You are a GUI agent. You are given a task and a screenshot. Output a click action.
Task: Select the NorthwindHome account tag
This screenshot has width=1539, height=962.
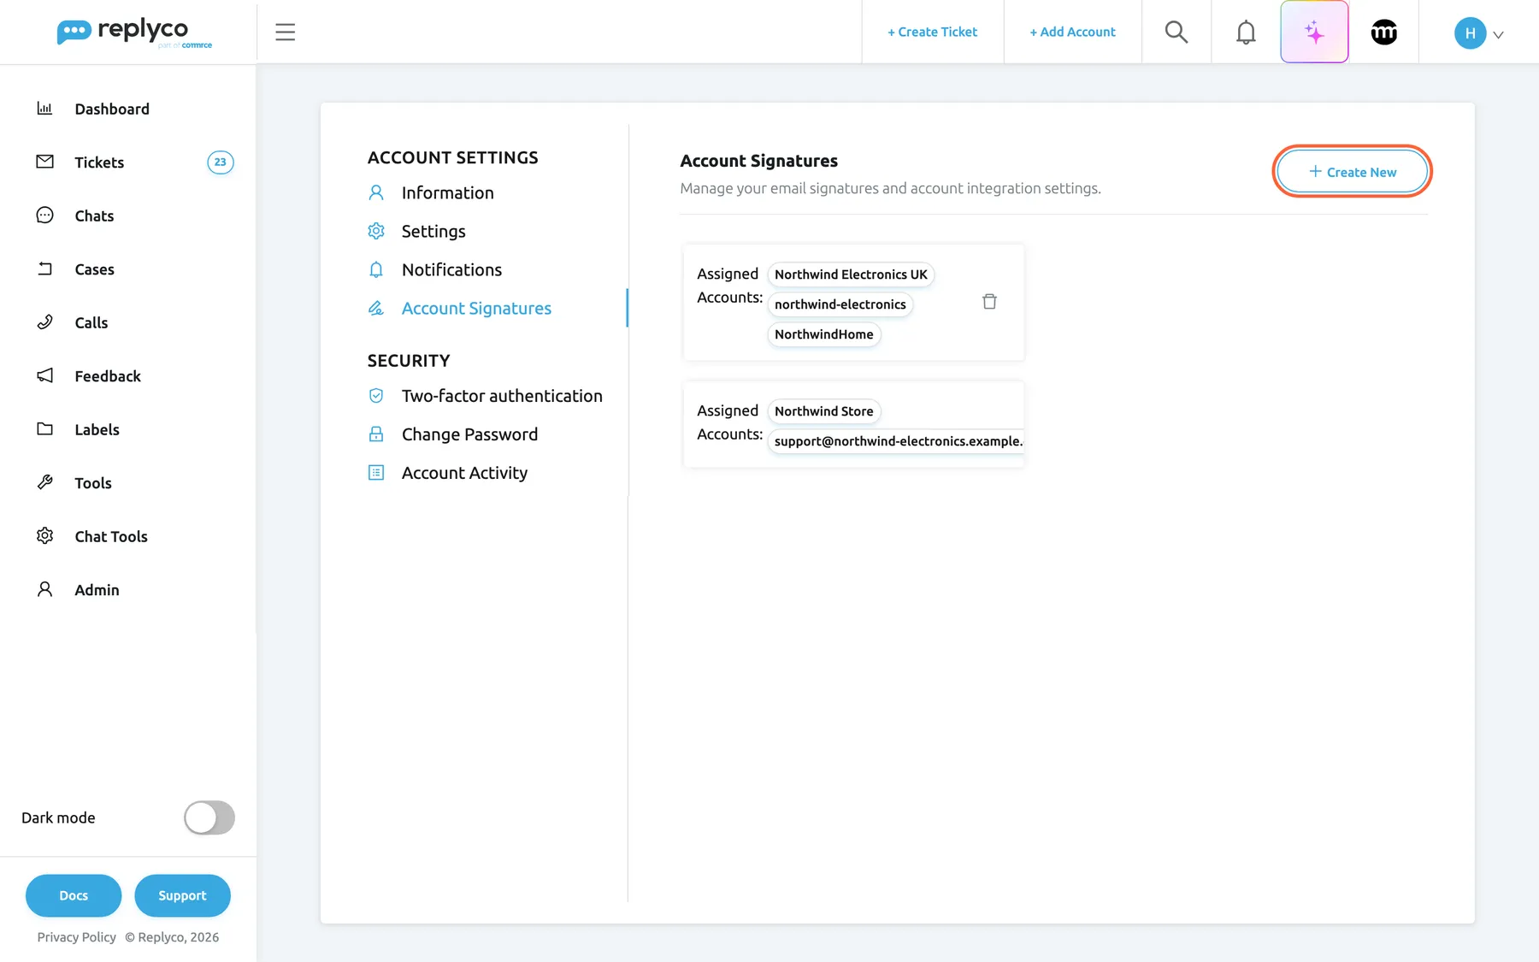click(x=823, y=334)
